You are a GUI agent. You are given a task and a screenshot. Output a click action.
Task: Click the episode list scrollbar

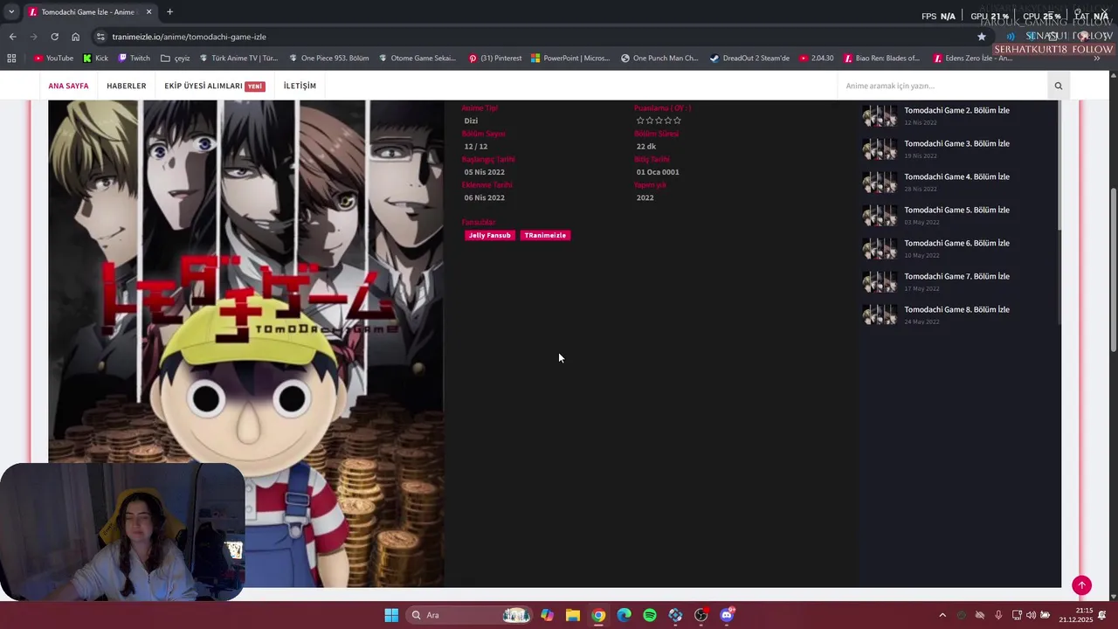click(1059, 166)
